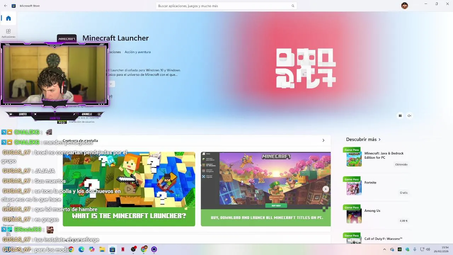The width and height of the screenshot is (453, 255).
Task: Click the OneDrive sync tray icon
Action: 392,249
